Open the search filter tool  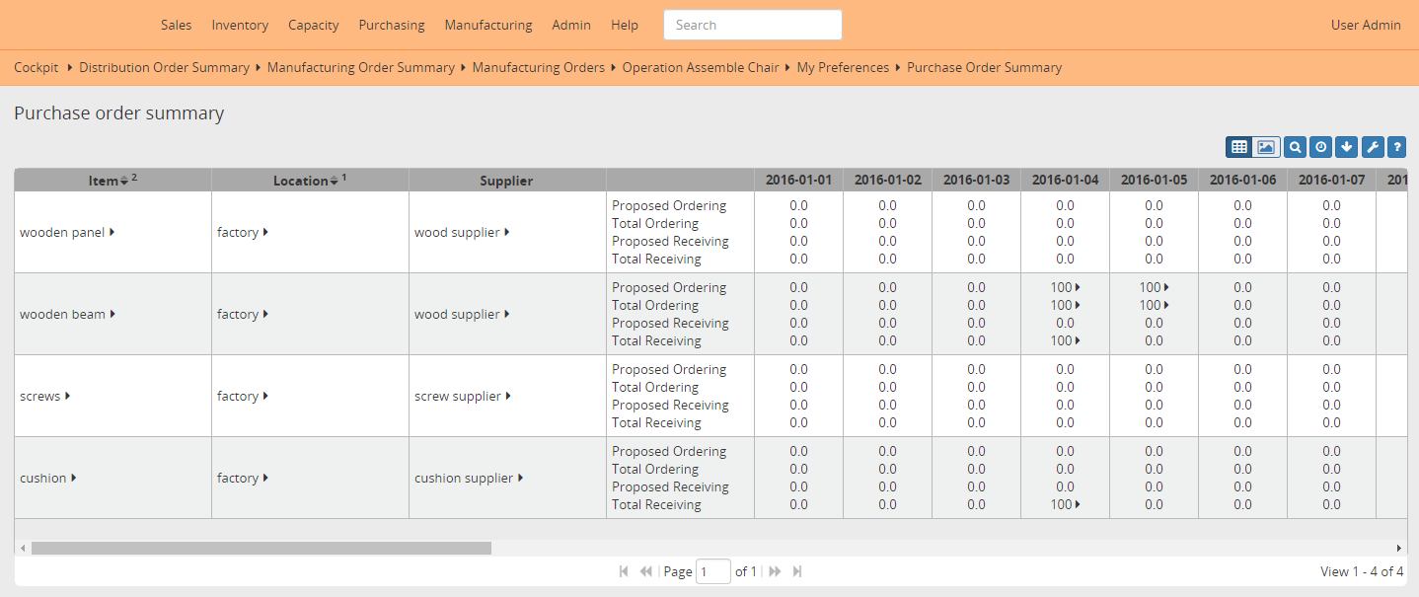point(1295,146)
